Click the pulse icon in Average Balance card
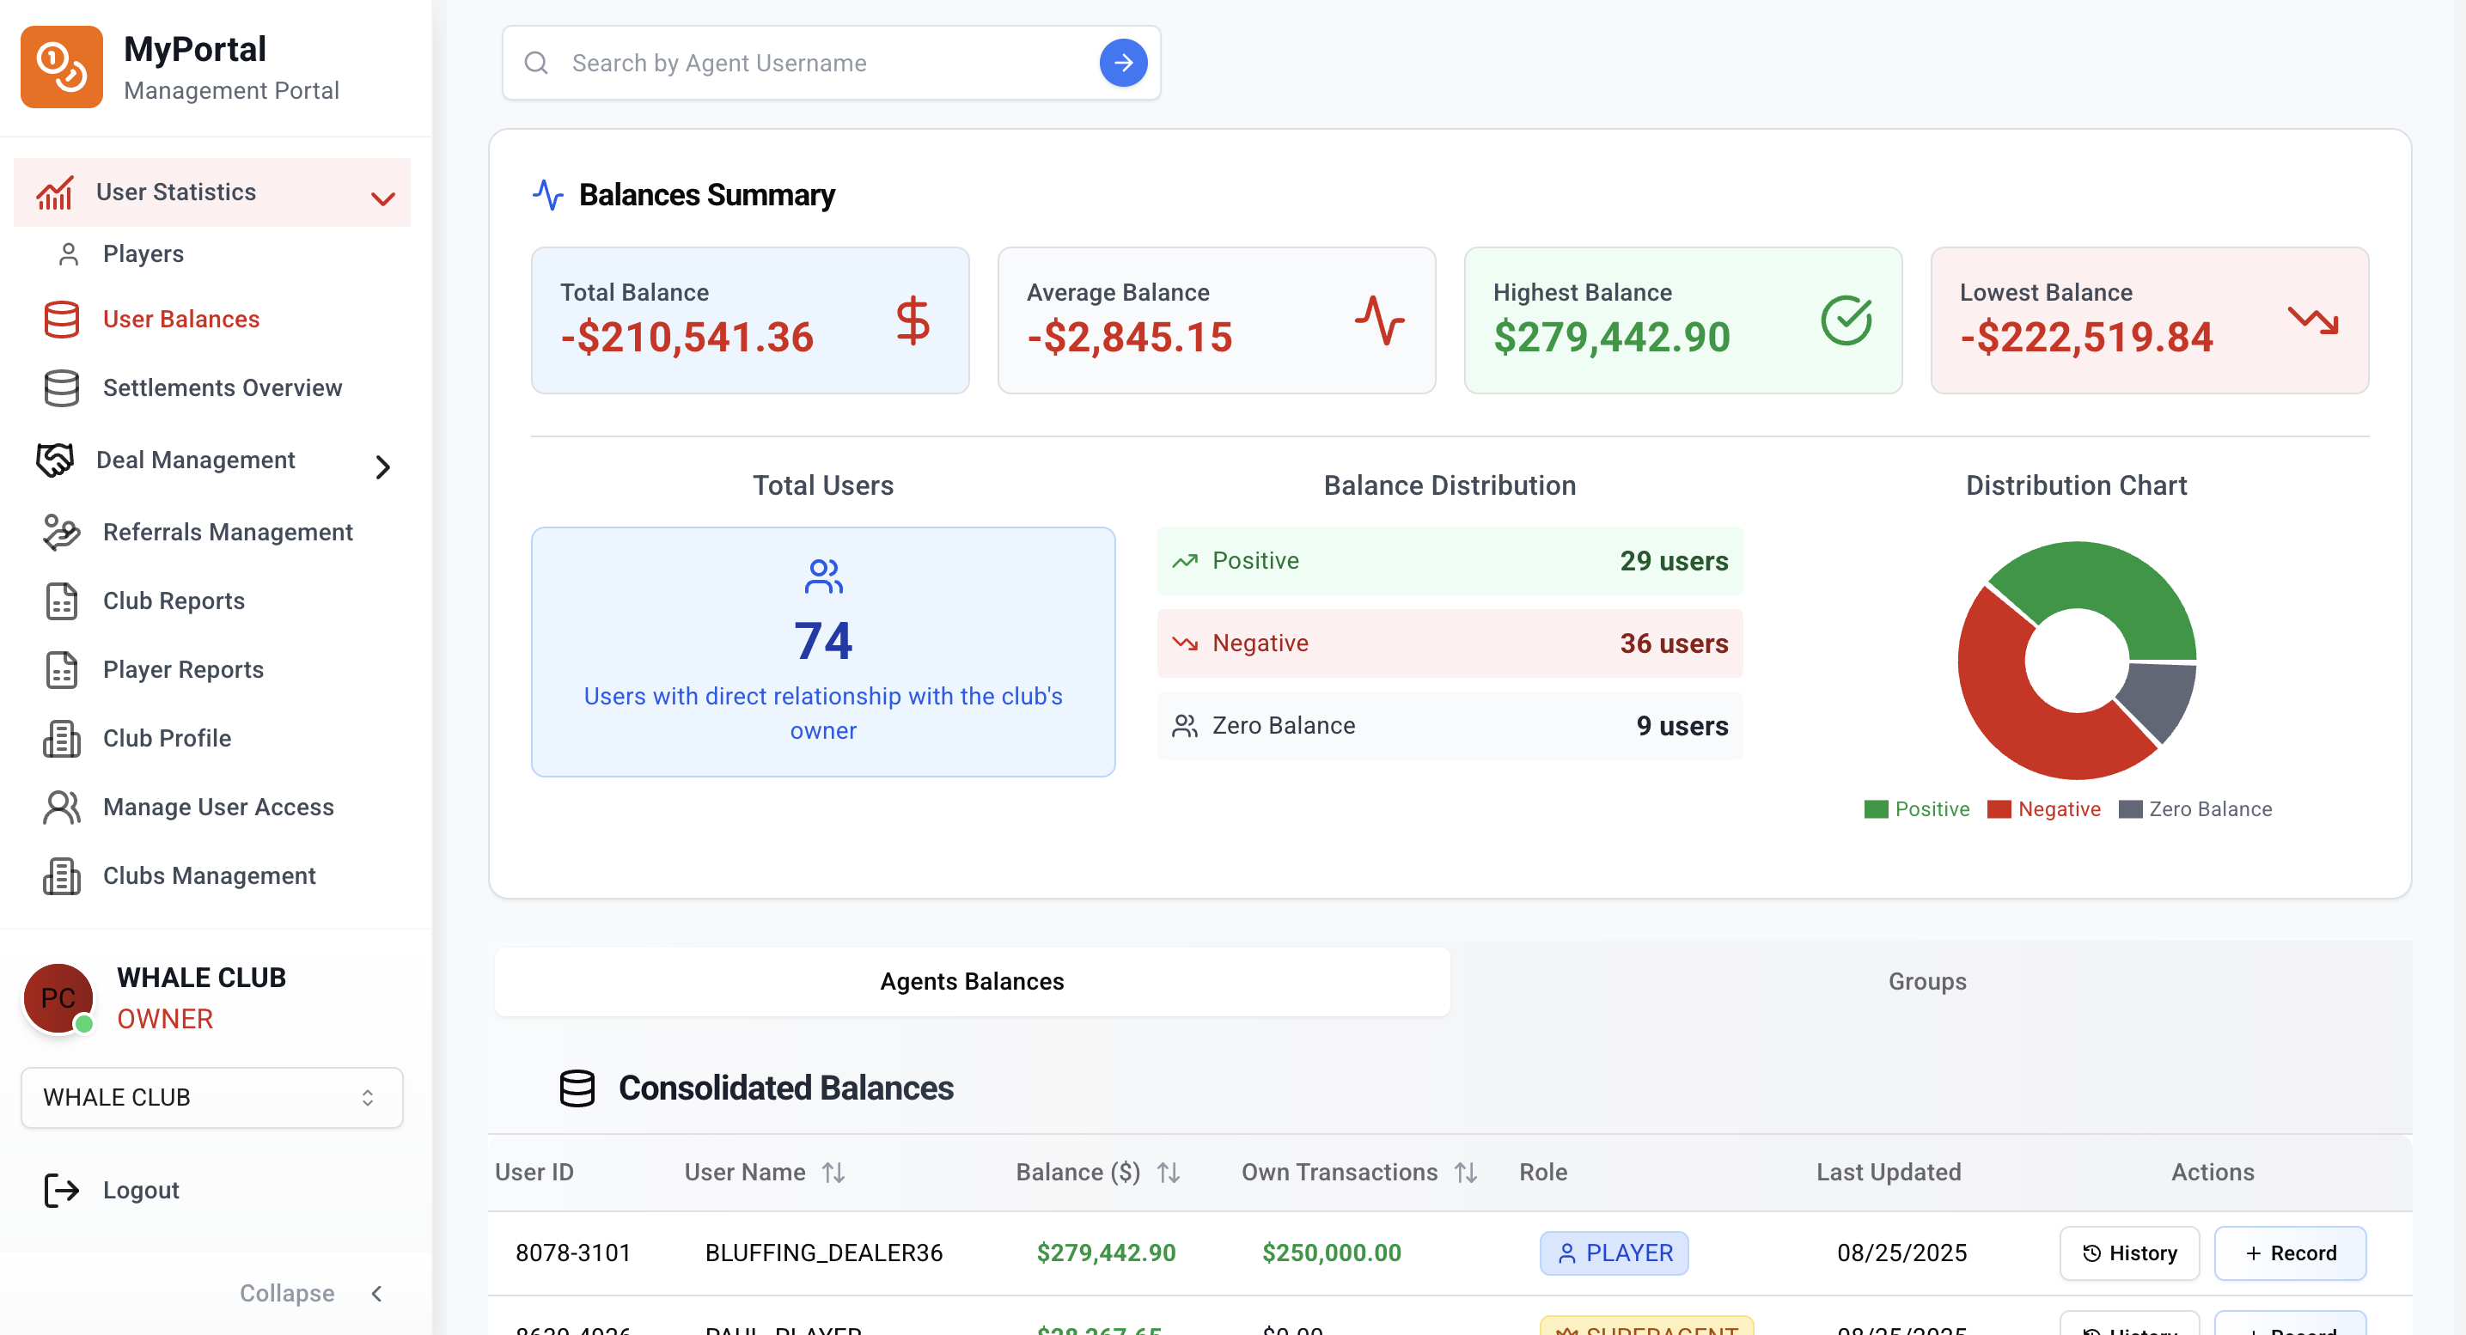Image resolution: width=2466 pixels, height=1335 pixels. (x=1378, y=320)
